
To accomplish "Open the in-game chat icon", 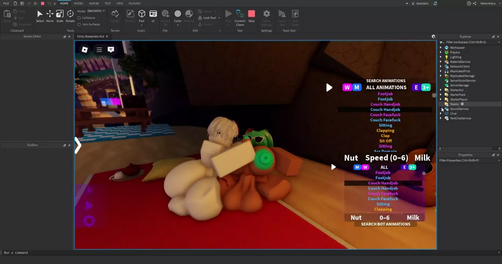I will [110, 49].
